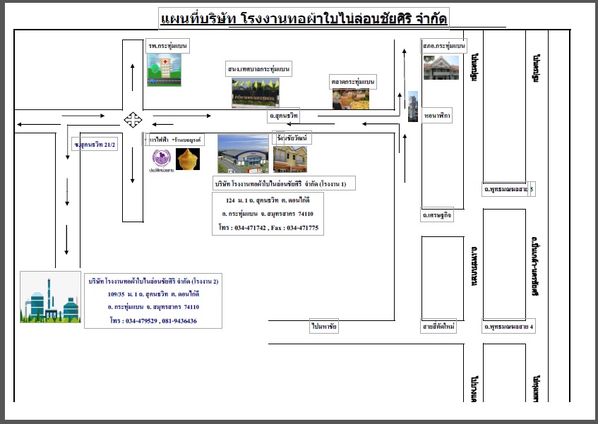The height and width of the screenshot is (424, 598).
Task: Click the hospital building picture under รพ.กระทุ่มแบน
Action: point(165,70)
